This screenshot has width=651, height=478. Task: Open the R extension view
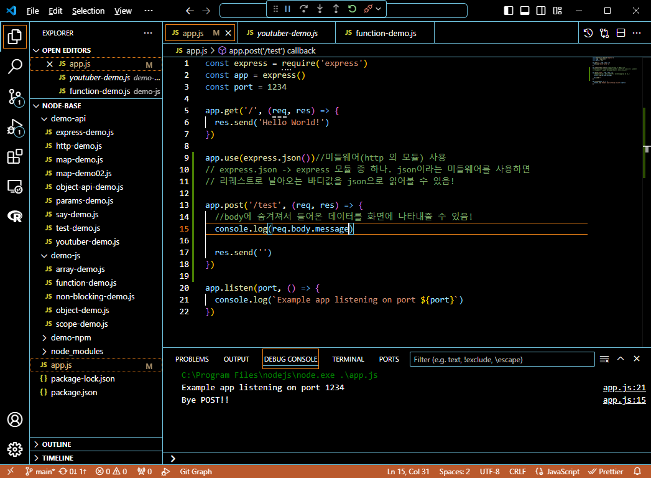point(15,216)
